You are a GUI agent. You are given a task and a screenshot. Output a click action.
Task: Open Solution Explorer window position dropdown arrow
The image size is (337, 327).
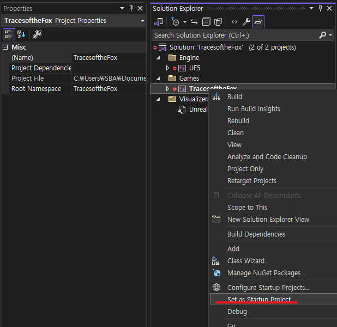[x=311, y=8]
